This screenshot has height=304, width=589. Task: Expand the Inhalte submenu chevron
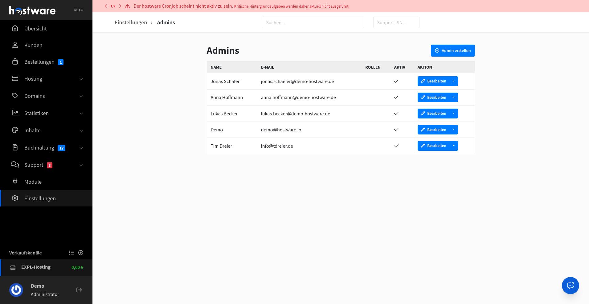[x=81, y=131]
